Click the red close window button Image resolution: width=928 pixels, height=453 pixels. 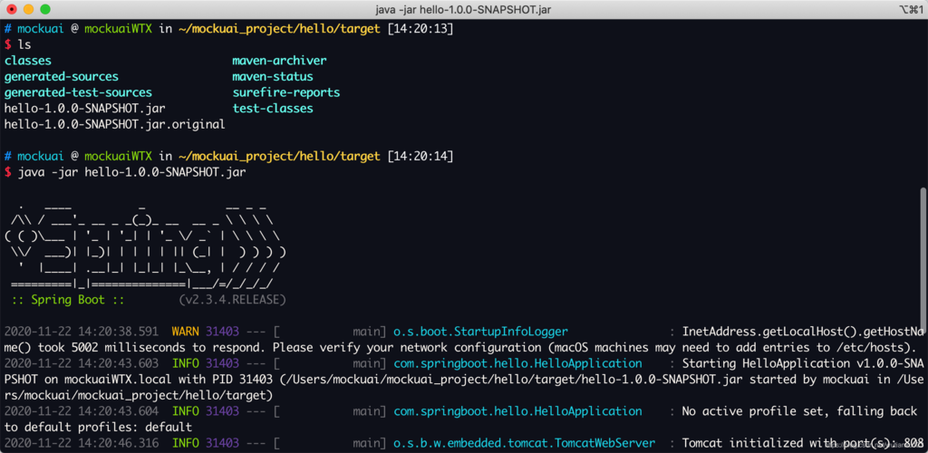coord(11,9)
